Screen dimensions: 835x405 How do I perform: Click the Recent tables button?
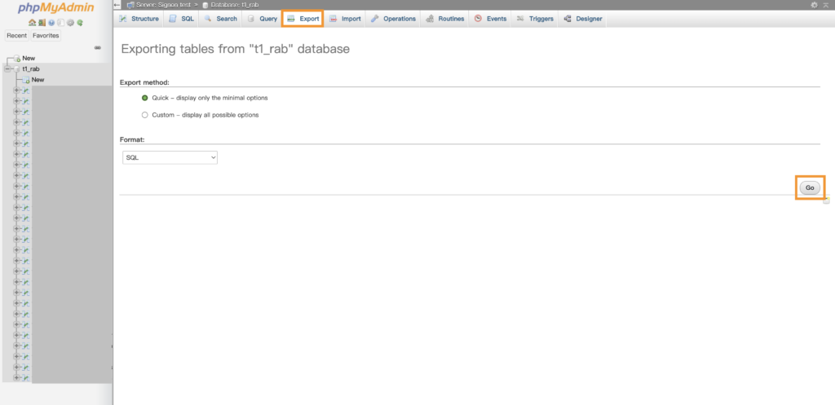click(16, 36)
